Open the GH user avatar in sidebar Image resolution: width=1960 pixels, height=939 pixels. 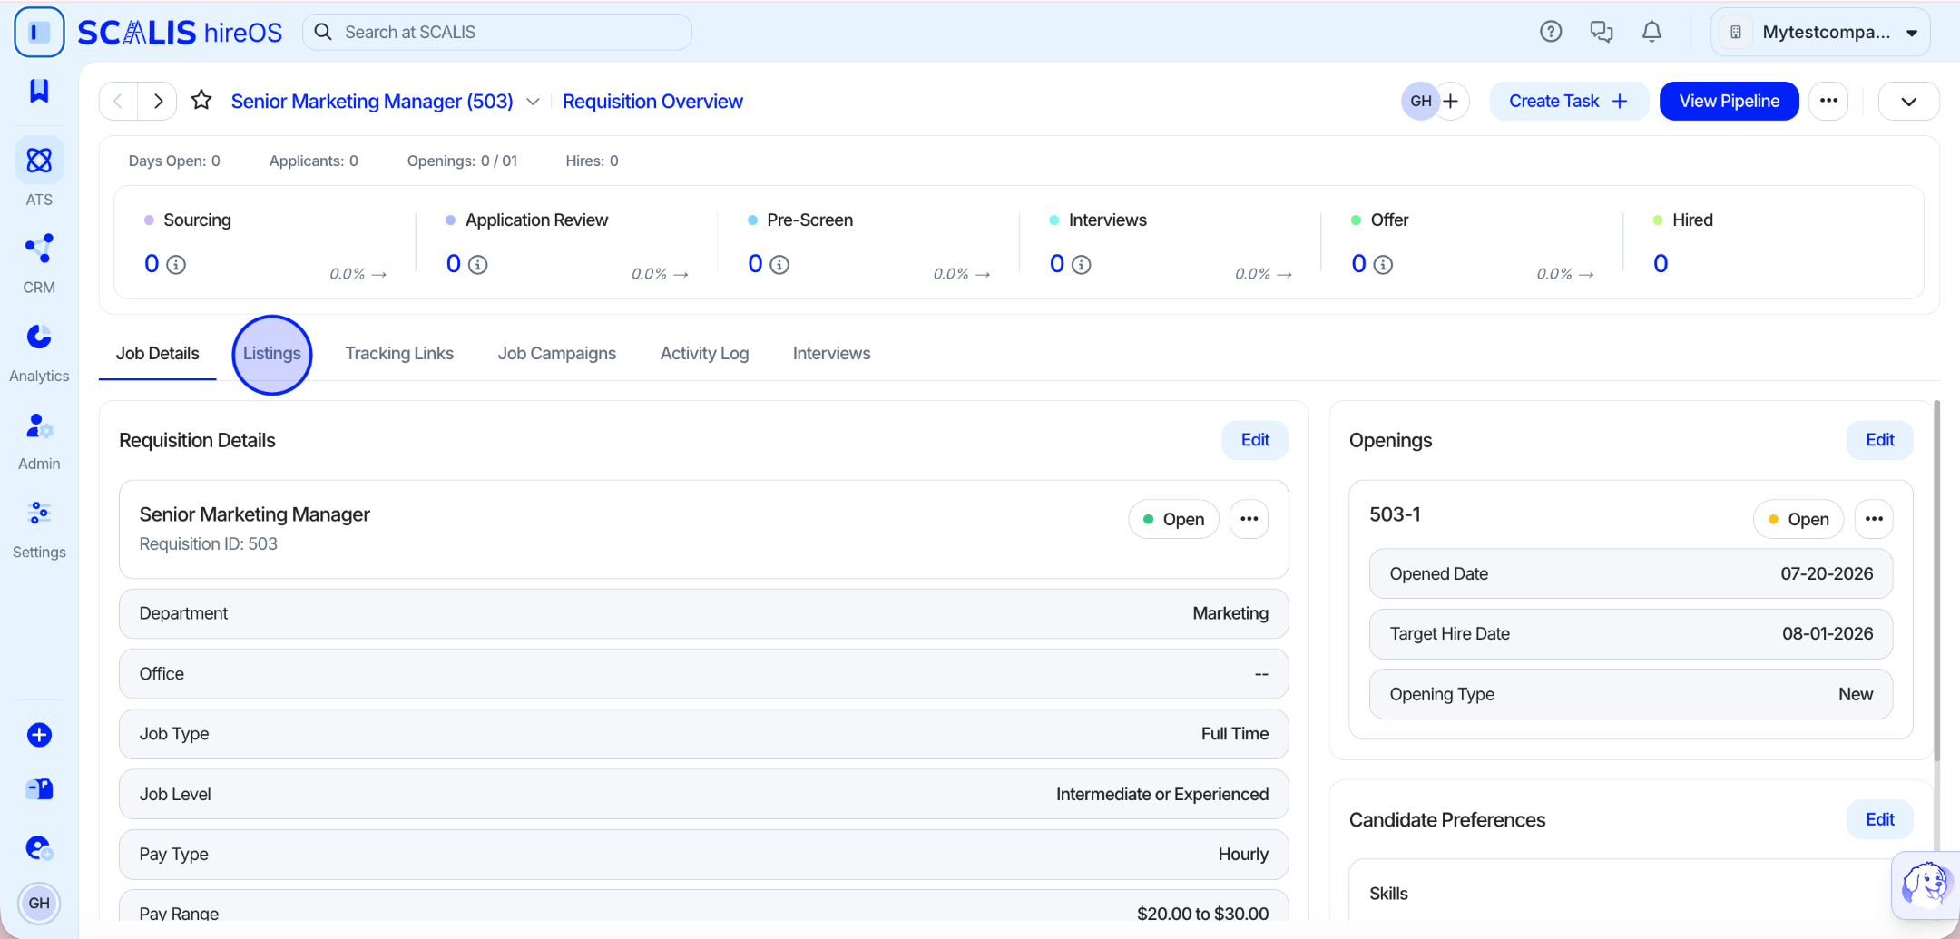click(39, 903)
